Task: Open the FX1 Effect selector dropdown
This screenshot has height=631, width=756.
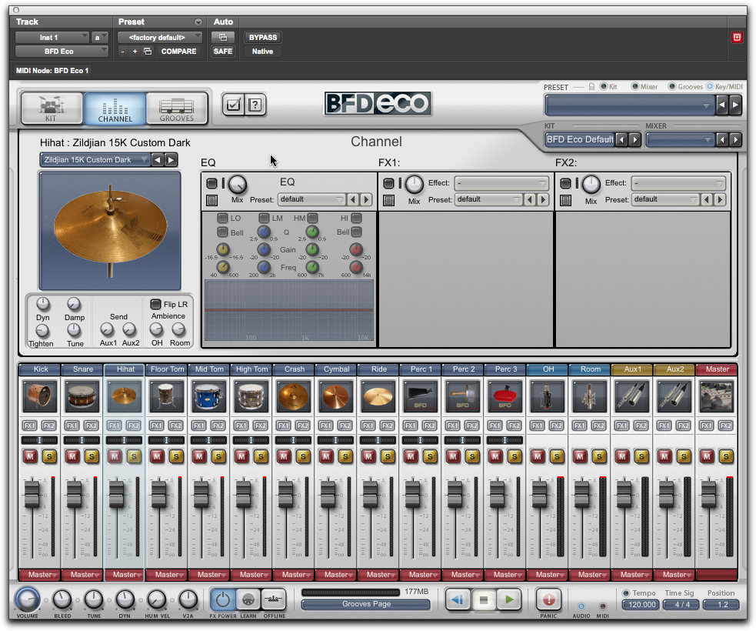Action: click(x=501, y=183)
